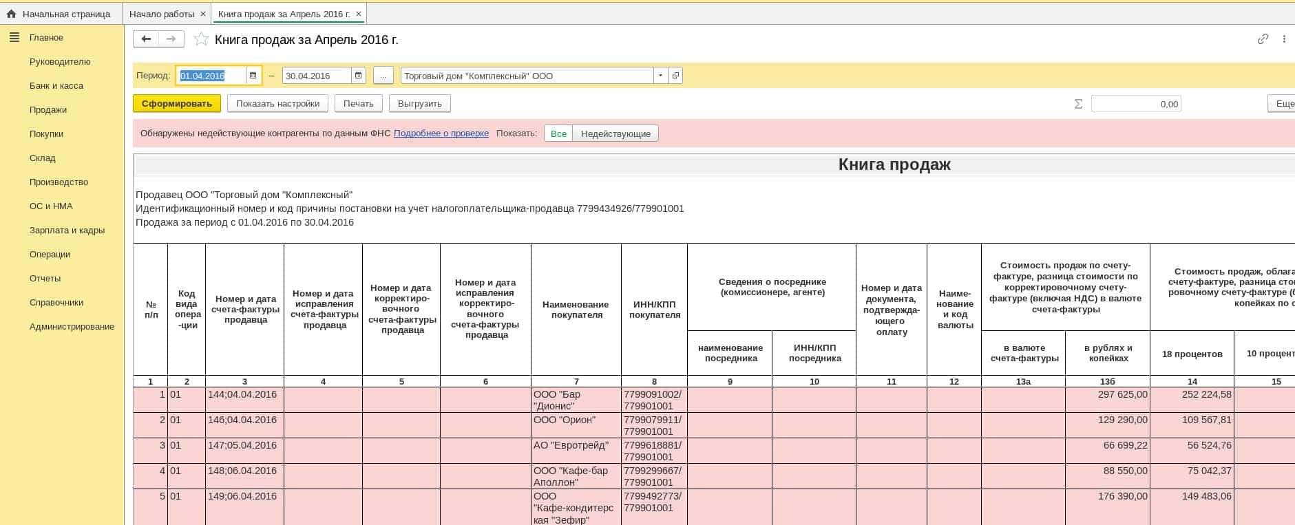Image resolution: width=1295 pixels, height=525 pixels.
Task: Open the Банк и касса section
Action: coord(56,85)
